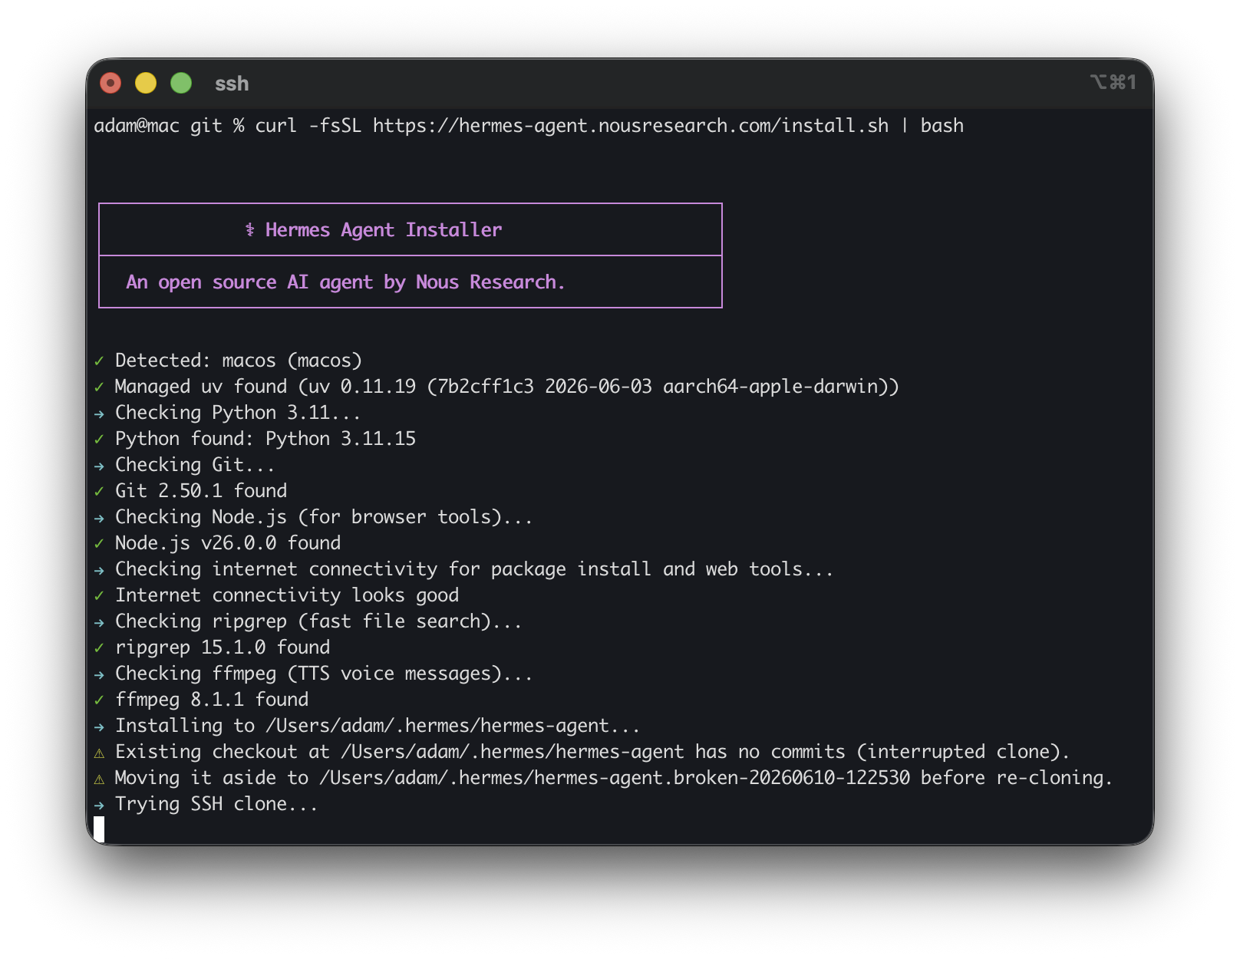The height and width of the screenshot is (959, 1240).
Task: Click the 'adam@mac git %' shell prompt
Action: [x=170, y=126]
